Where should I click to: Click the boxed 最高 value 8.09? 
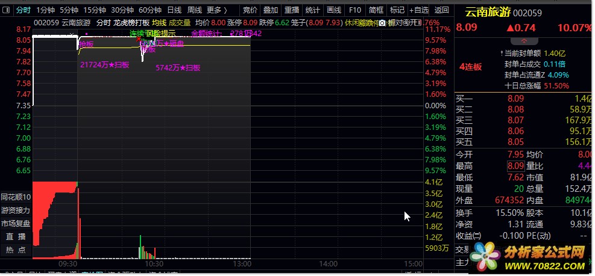coord(515,166)
